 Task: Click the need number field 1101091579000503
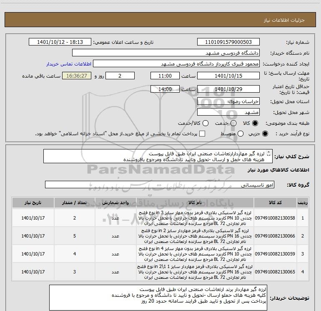[228, 42]
